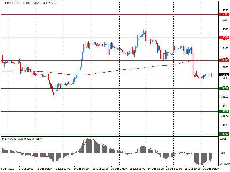Click the 8 Dec 01:00 time label
Image resolution: width=230 pixels, height=172 pixels.
(45, 169)
